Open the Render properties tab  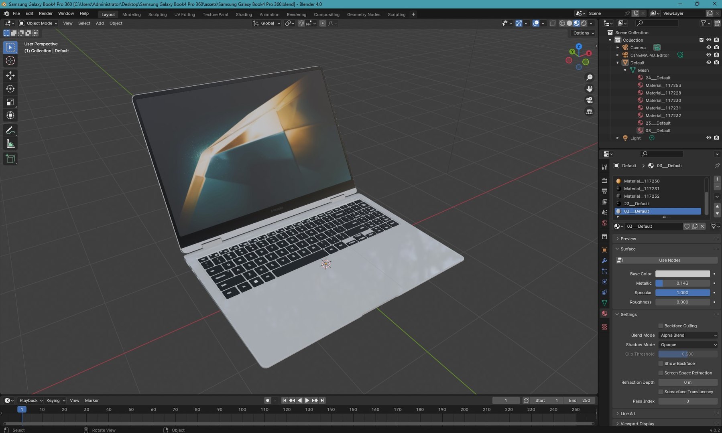[x=604, y=181]
